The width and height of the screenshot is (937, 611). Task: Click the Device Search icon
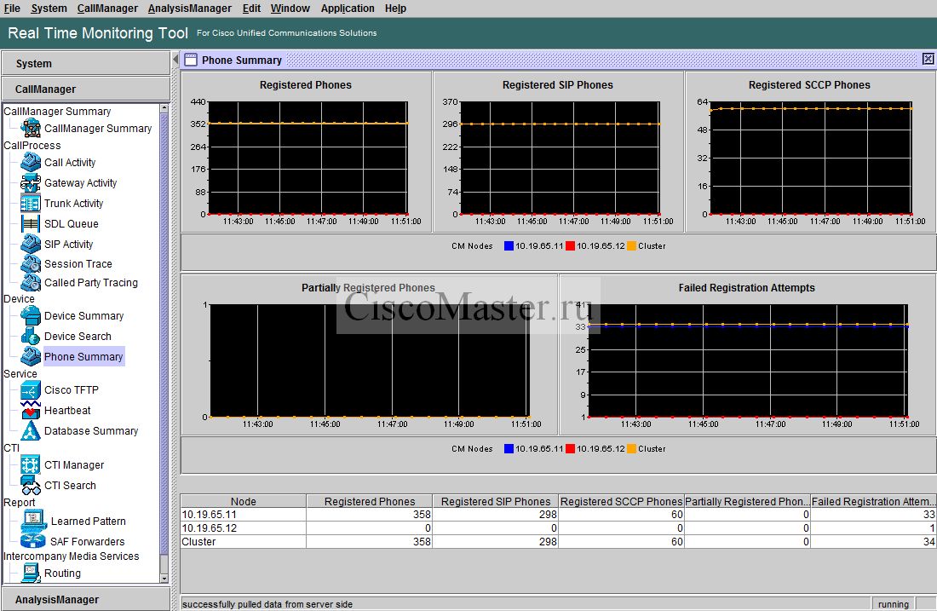[x=31, y=336]
